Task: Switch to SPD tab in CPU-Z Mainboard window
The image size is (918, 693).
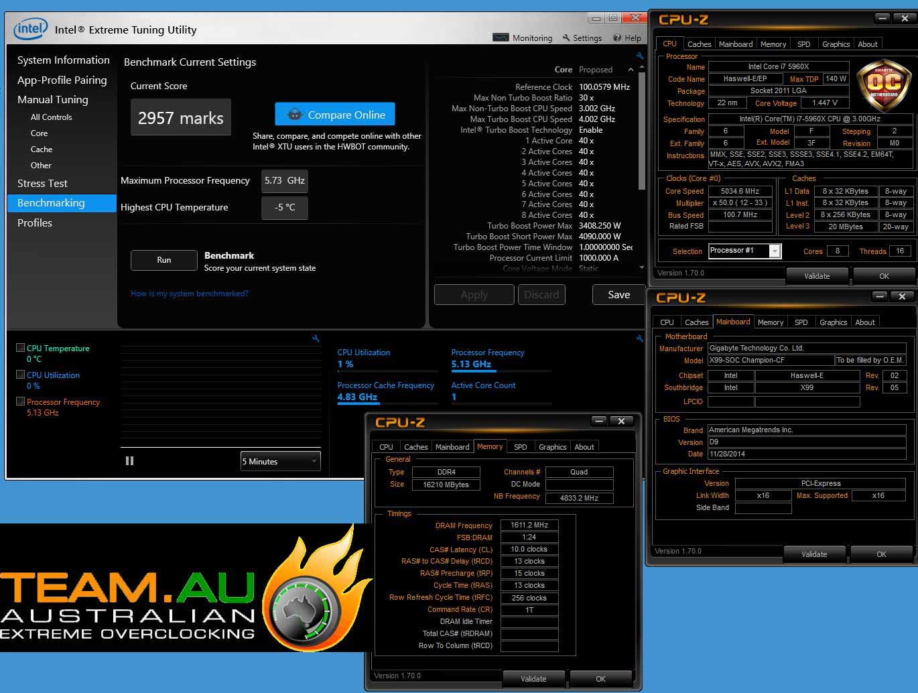Action: (801, 322)
